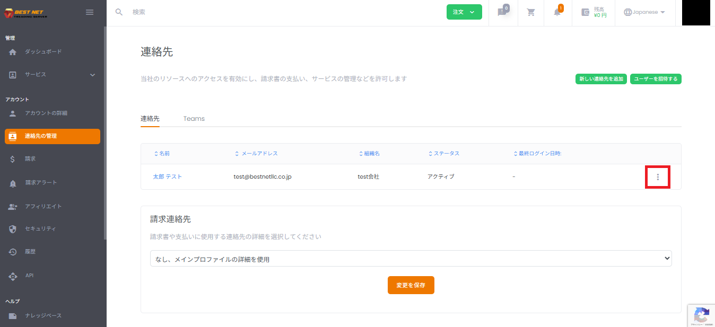
Task: Open notifications via the bell with badge 1
Action: coord(556,12)
